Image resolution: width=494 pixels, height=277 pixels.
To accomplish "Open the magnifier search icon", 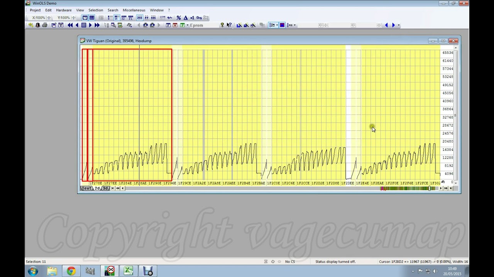I will (113, 25).
